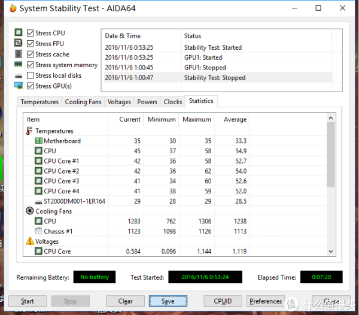Uncheck the Stress cache checkbox
This screenshot has height=315, width=359.
pos(31,54)
